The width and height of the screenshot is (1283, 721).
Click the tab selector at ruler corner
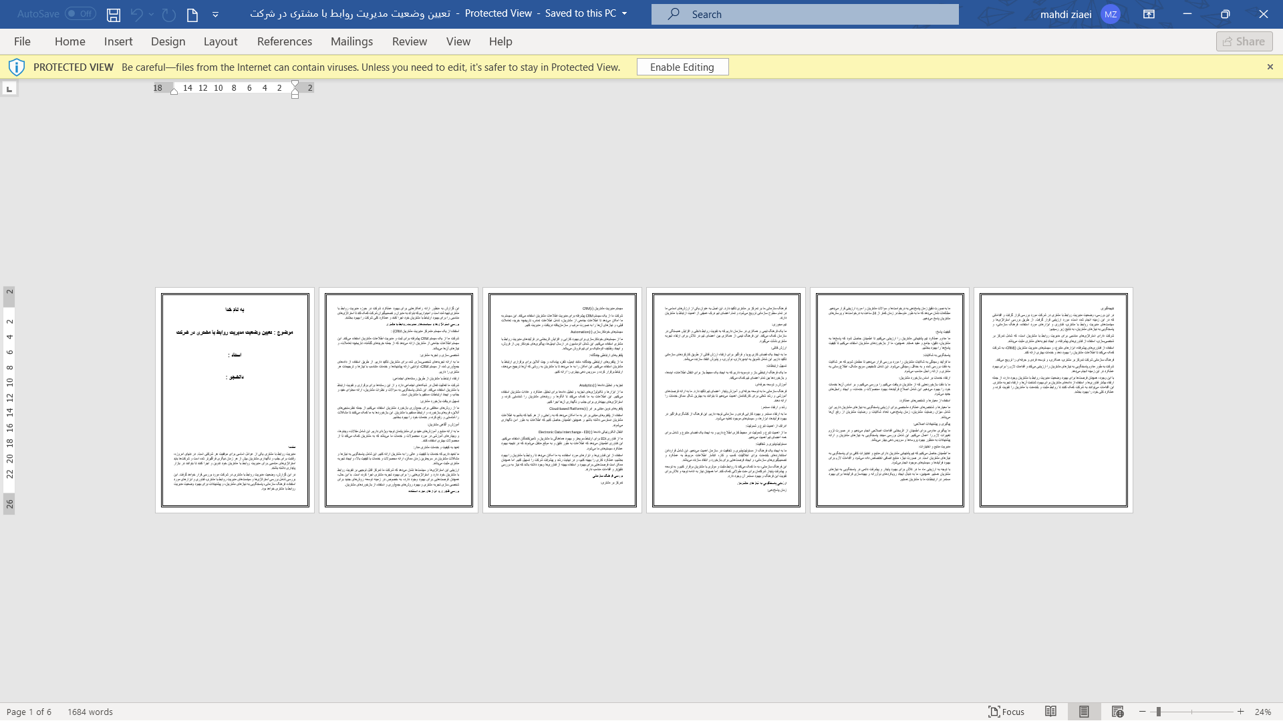coord(9,89)
